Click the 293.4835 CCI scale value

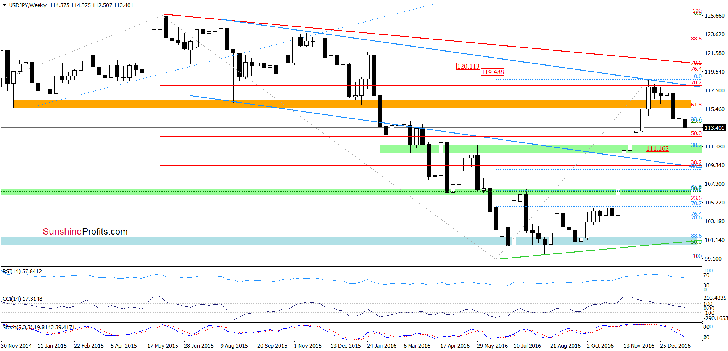tap(715, 298)
